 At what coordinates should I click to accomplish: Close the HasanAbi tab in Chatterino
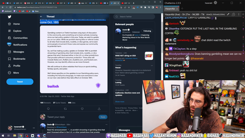tap(177, 9)
